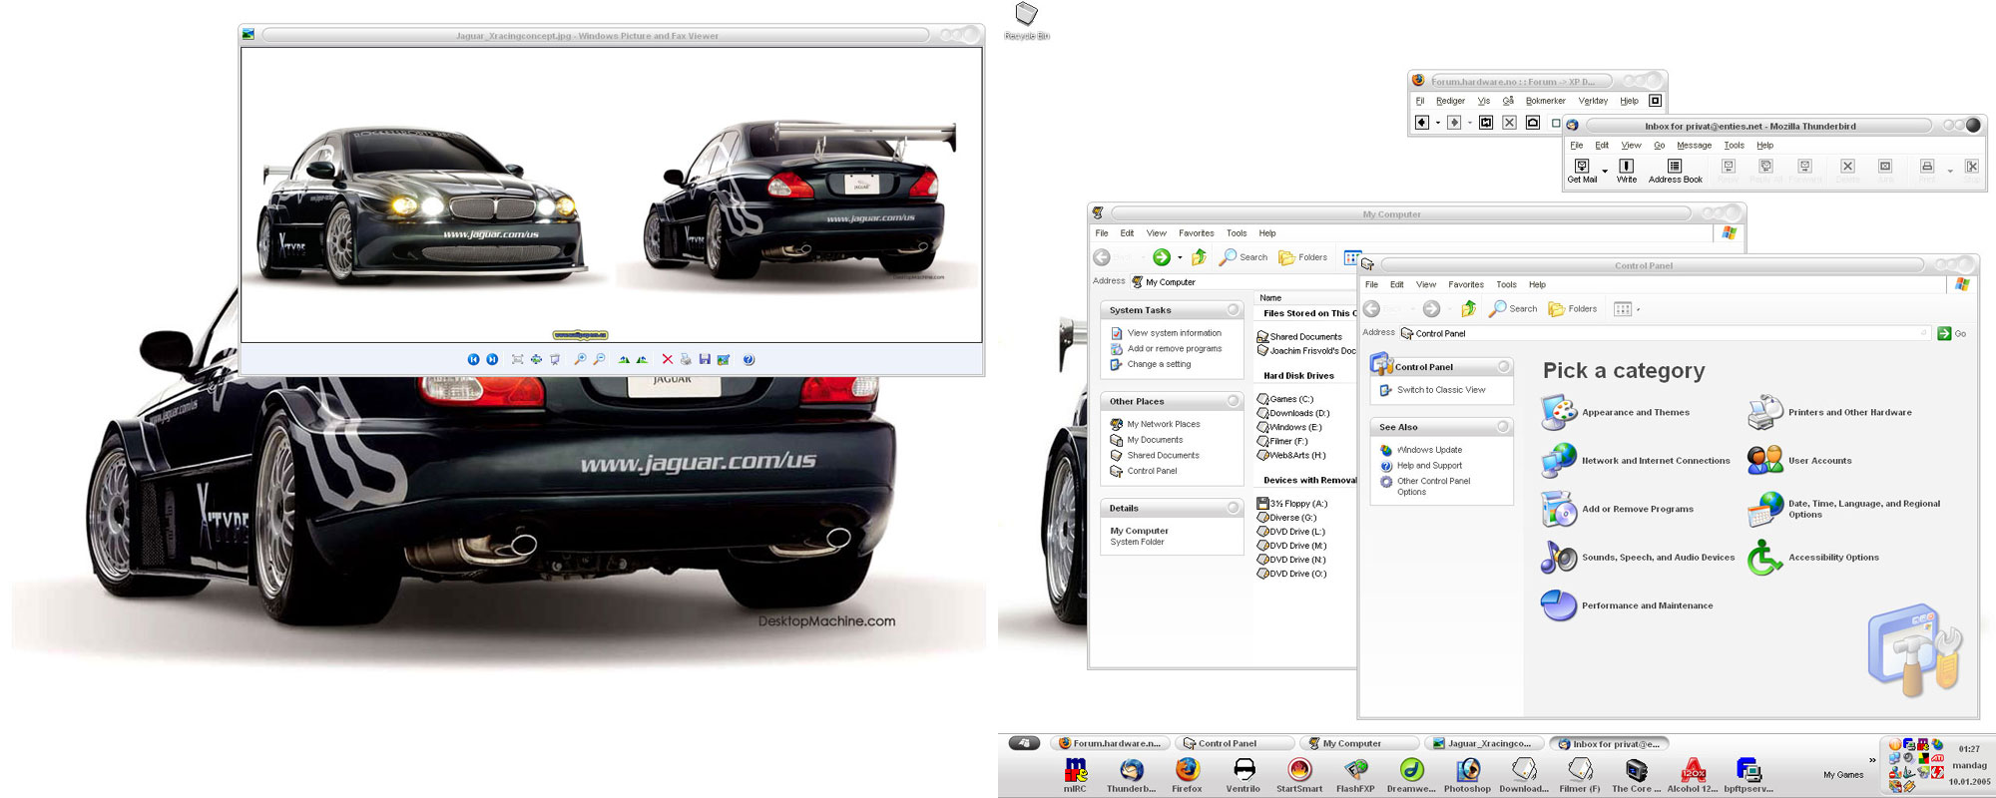Open Message menu in Thunderbird
The image size is (1996, 798).
(x=1694, y=146)
